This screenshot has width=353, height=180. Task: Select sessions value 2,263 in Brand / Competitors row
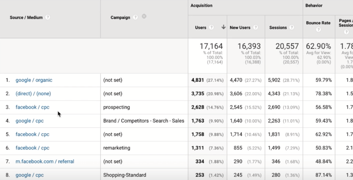(274, 121)
